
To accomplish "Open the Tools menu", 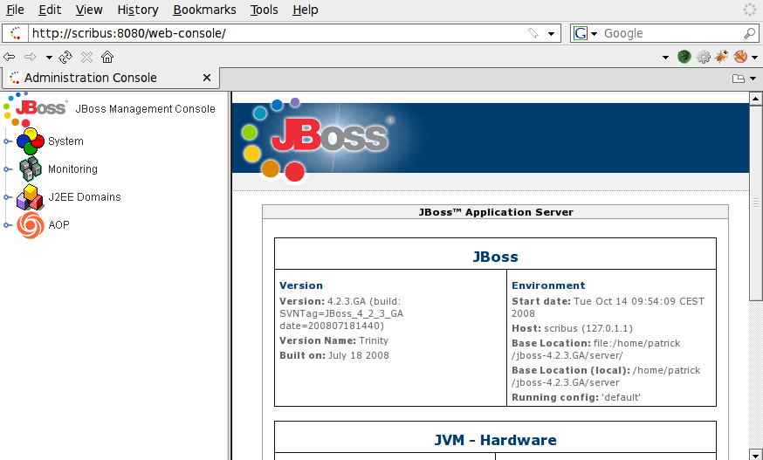I will [x=265, y=10].
